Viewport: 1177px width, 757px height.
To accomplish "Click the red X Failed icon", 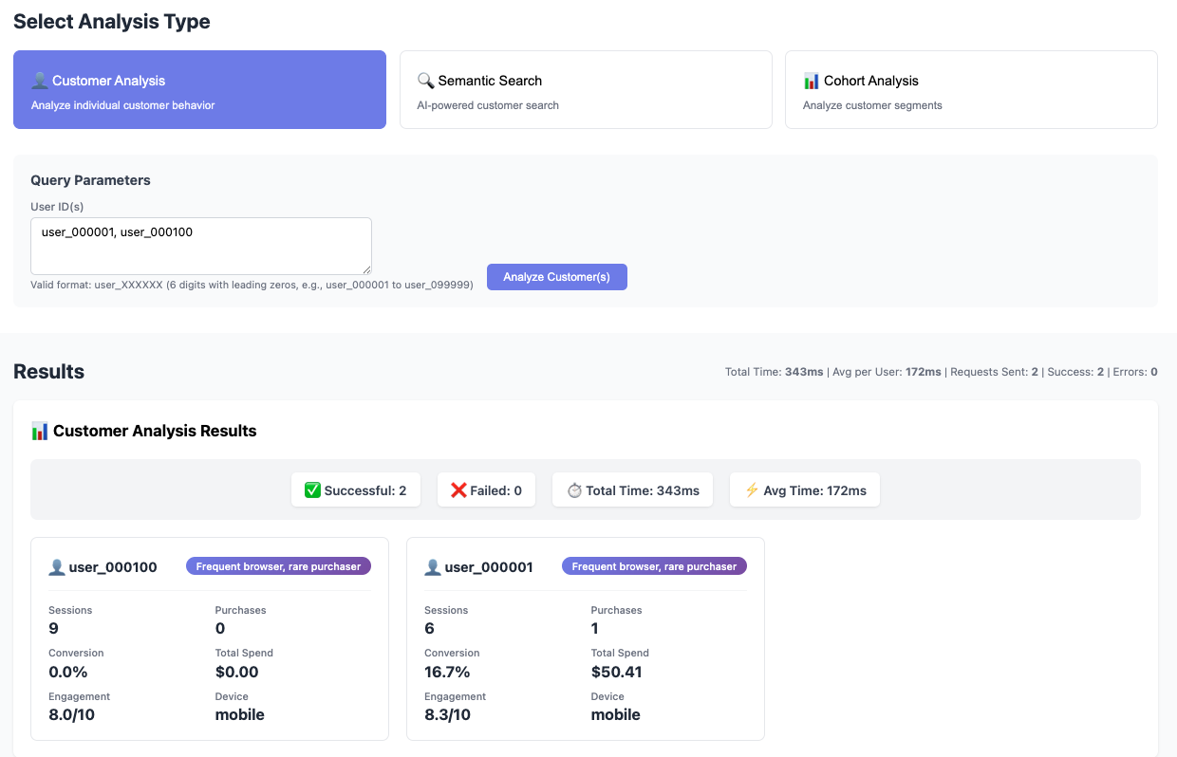I will (x=458, y=490).
